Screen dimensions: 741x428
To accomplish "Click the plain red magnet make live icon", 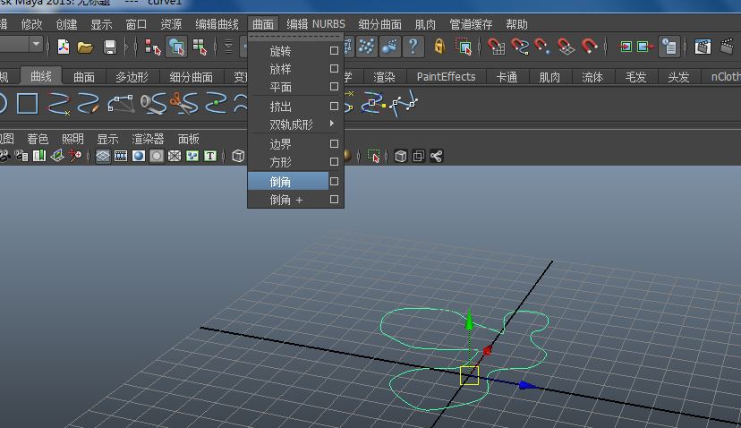I will [x=589, y=47].
